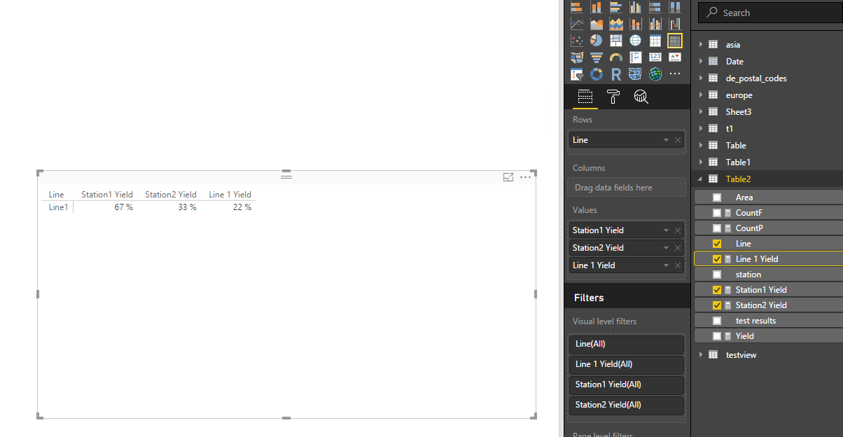Open dropdown for Line in Rows well
The height and width of the screenshot is (437, 843).
tap(666, 140)
